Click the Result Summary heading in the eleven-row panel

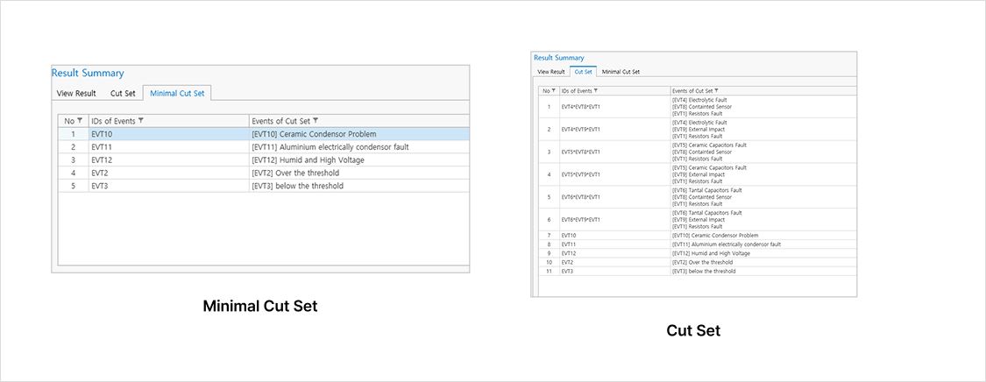click(x=558, y=58)
